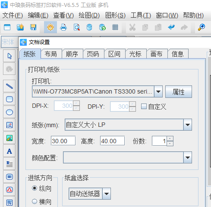Enable the 自定义 DPI checkbox
The image size is (211, 207).
pos(144,107)
